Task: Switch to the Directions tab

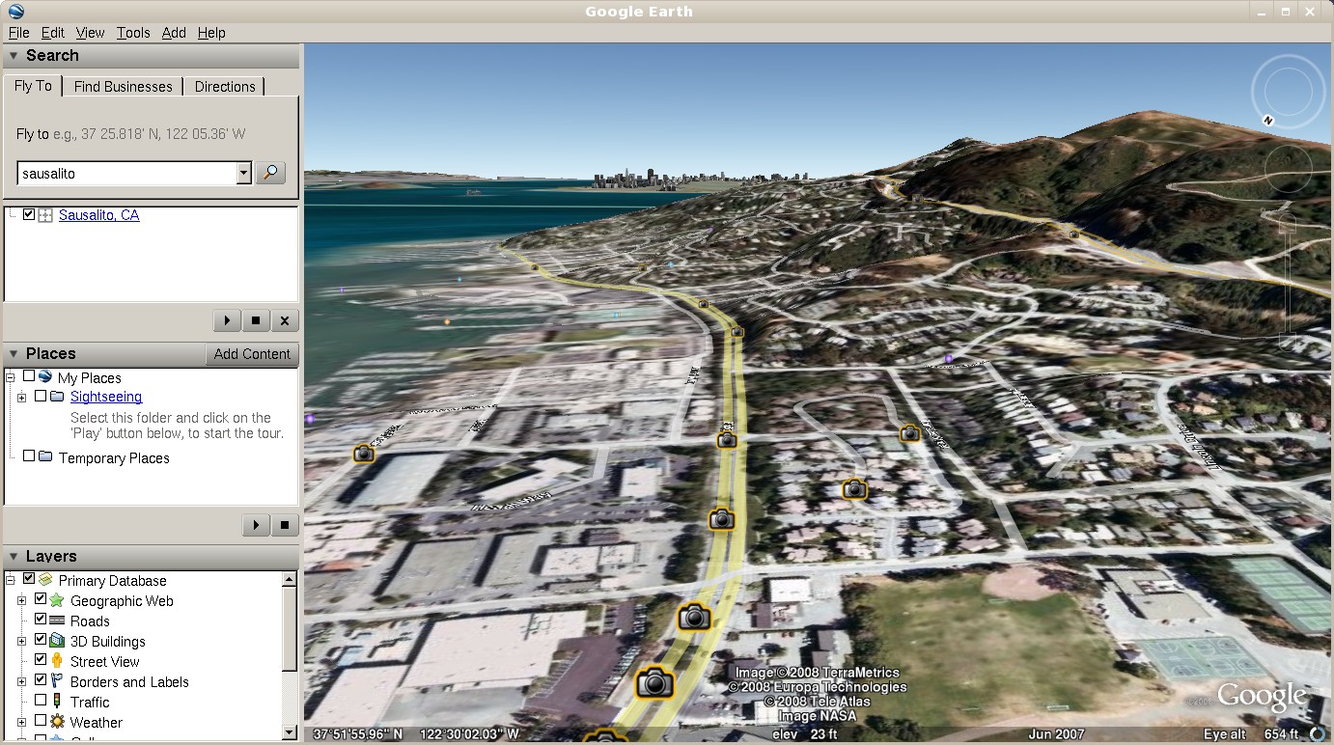Action: (x=225, y=87)
